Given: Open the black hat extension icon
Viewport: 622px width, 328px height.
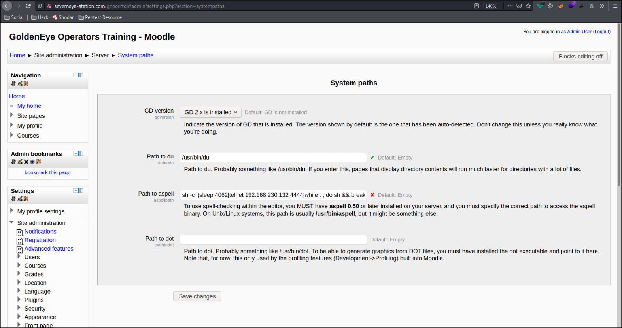Looking at the screenshot, I should click(x=581, y=6).
